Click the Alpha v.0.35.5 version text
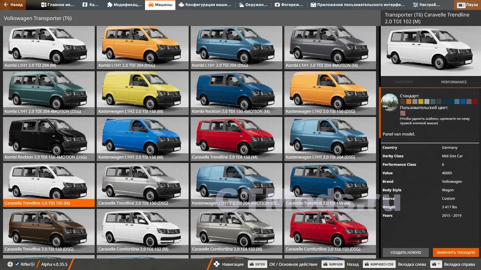 (54, 264)
